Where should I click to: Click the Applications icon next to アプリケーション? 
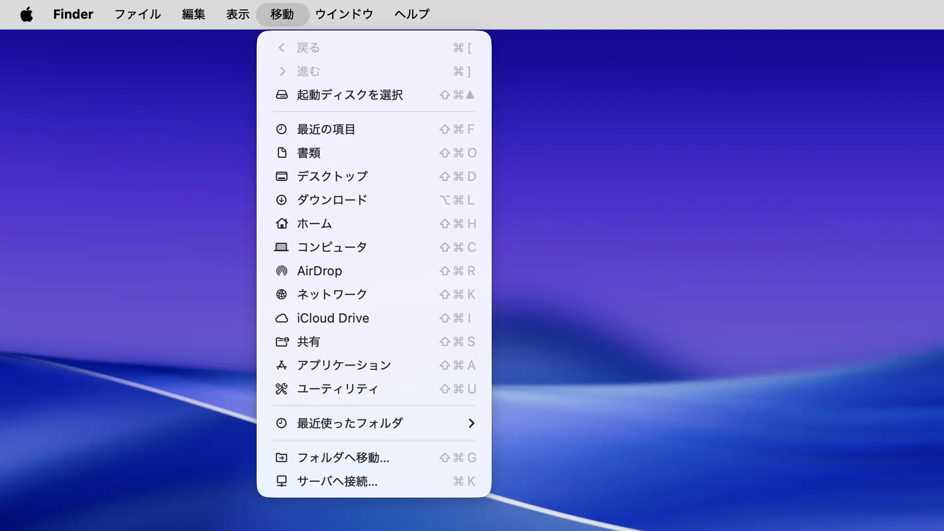pos(281,365)
